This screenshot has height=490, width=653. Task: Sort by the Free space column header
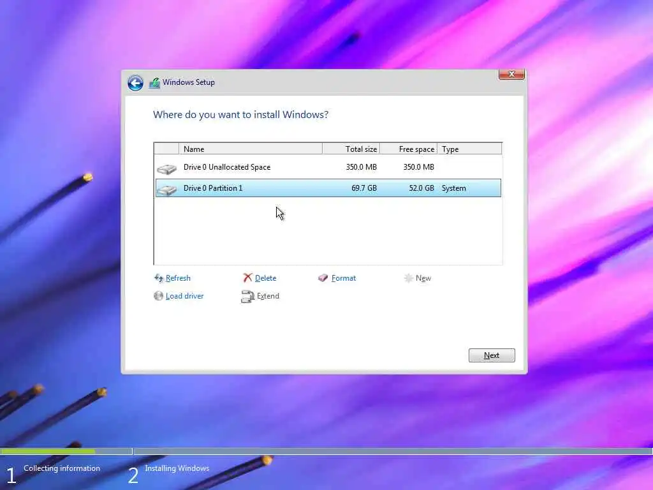click(x=409, y=149)
